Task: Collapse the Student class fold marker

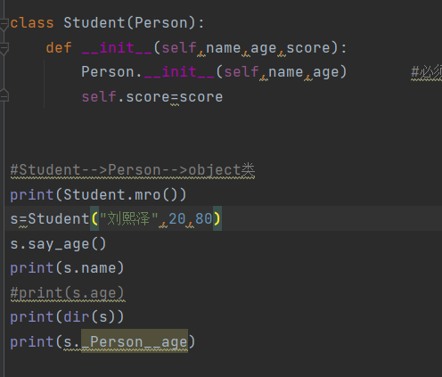Action: click(4, 24)
